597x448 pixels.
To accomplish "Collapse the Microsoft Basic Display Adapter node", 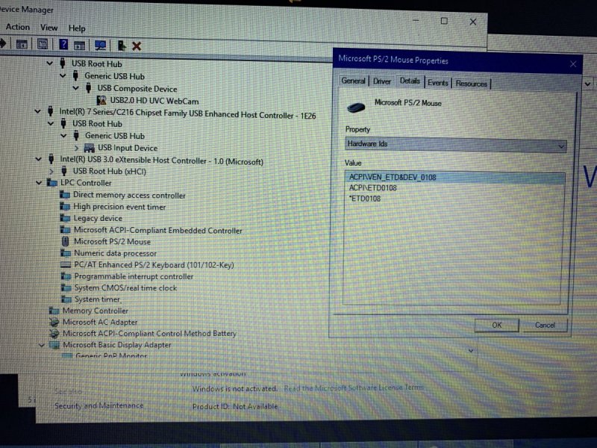I will tap(42, 345).
